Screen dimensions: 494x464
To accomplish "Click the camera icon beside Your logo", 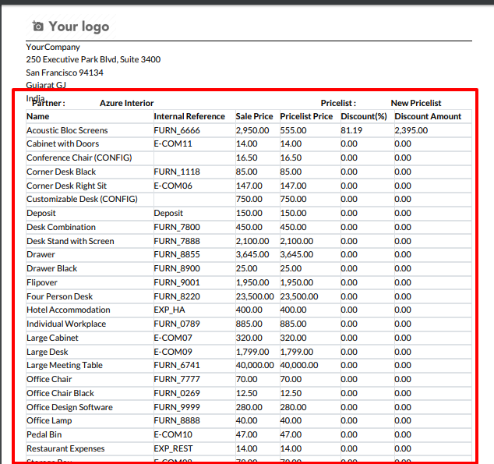I will pos(38,27).
